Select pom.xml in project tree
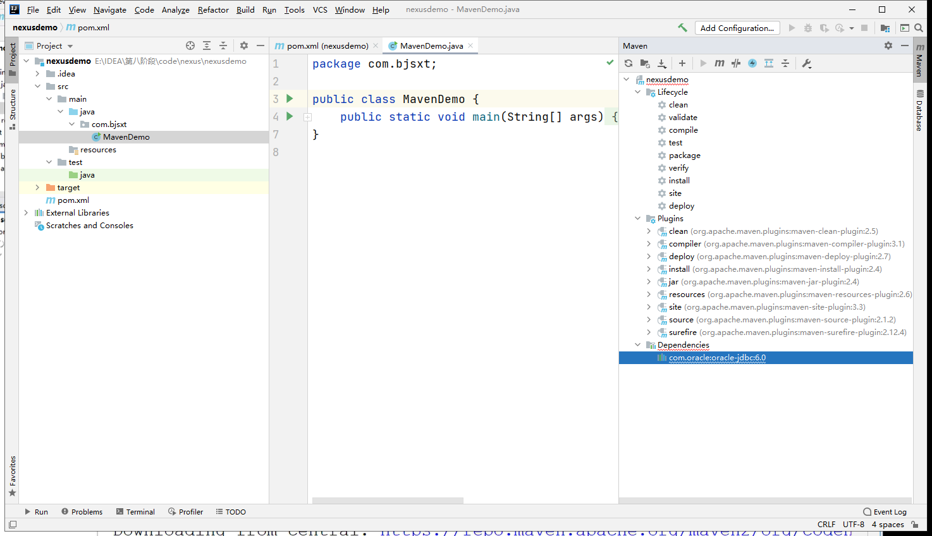Viewport: 932px width, 536px height. click(73, 200)
